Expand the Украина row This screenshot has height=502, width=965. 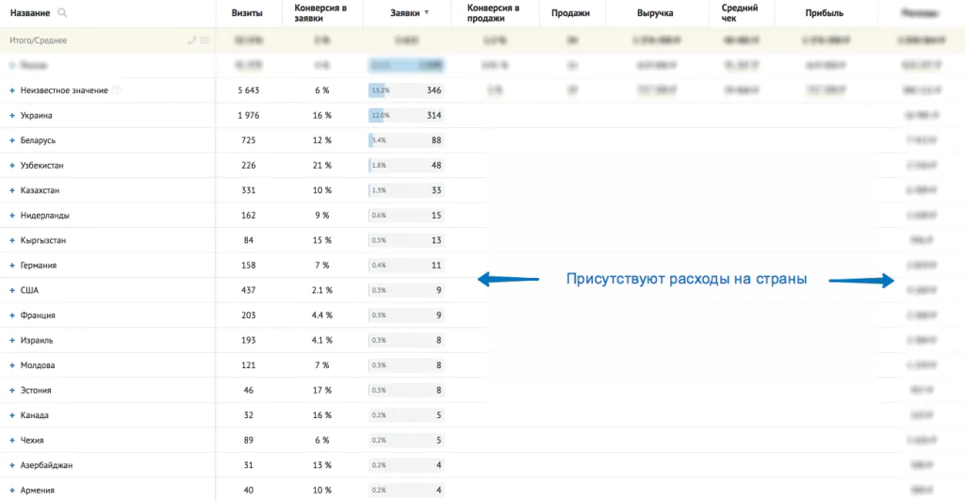(x=12, y=116)
